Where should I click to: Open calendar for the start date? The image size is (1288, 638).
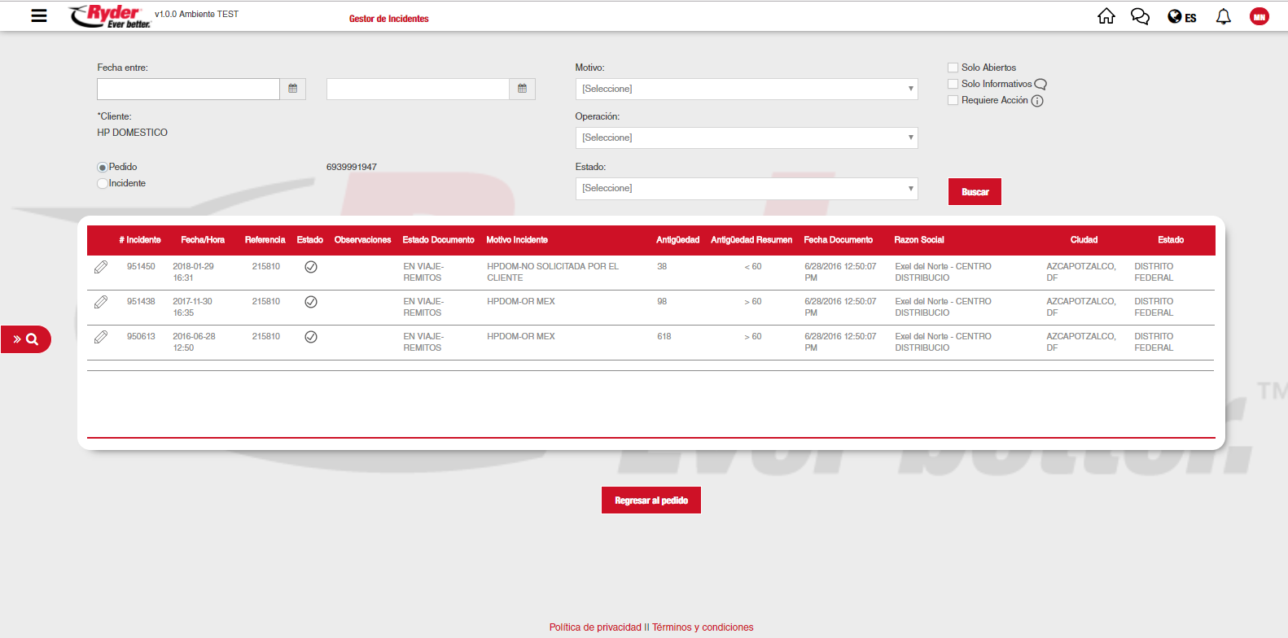coord(293,89)
